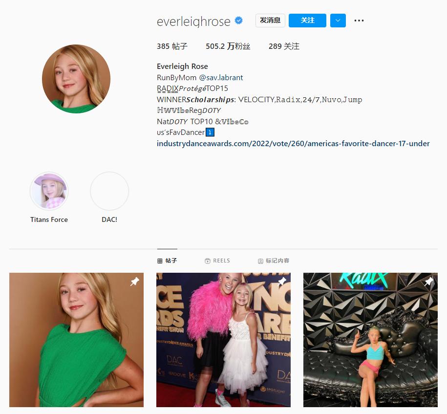Click pin icon on Radix couch post

click(x=428, y=282)
